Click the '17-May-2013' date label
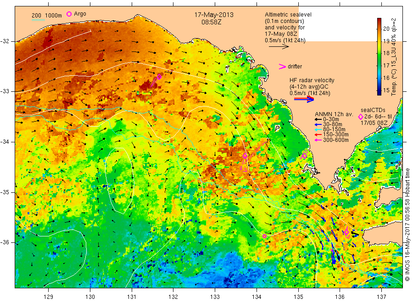This screenshot has height=303, width=413. (x=214, y=15)
